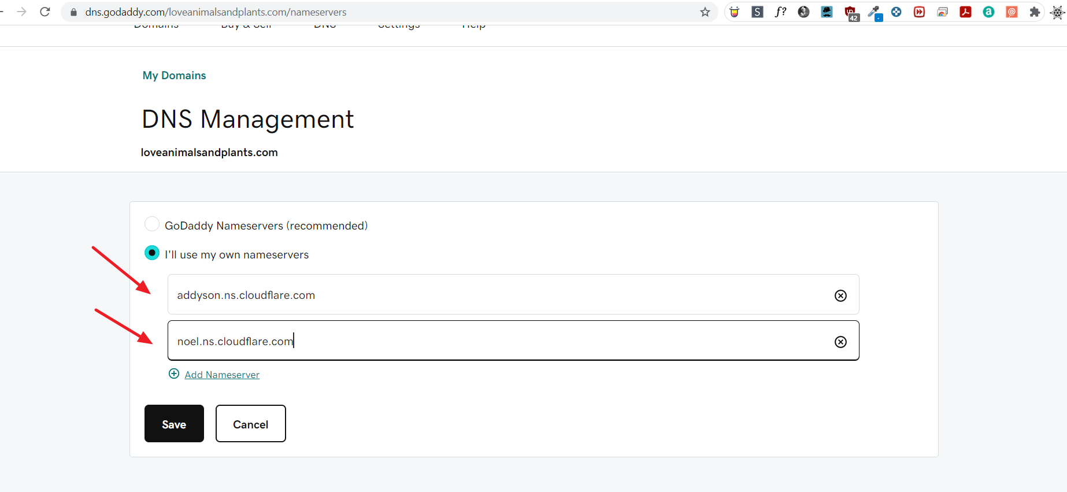Click the DNS Management heading
Image resolution: width=1067 pixels, height=492 pixels.
pyautogui.click(x=247, y=120)
